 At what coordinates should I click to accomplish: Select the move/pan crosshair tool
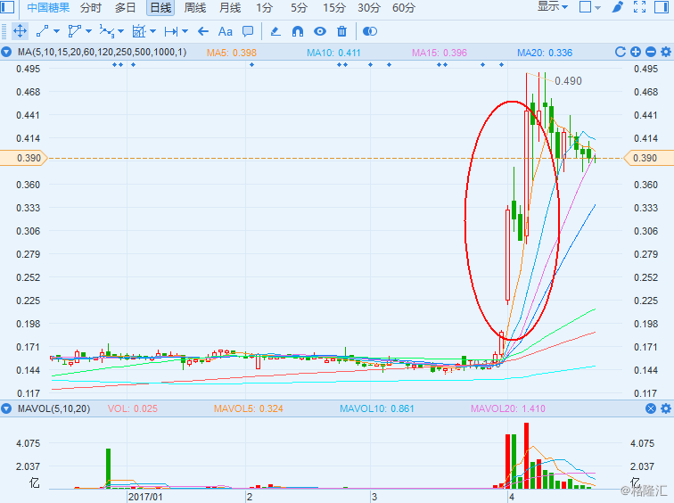[20, 31]
